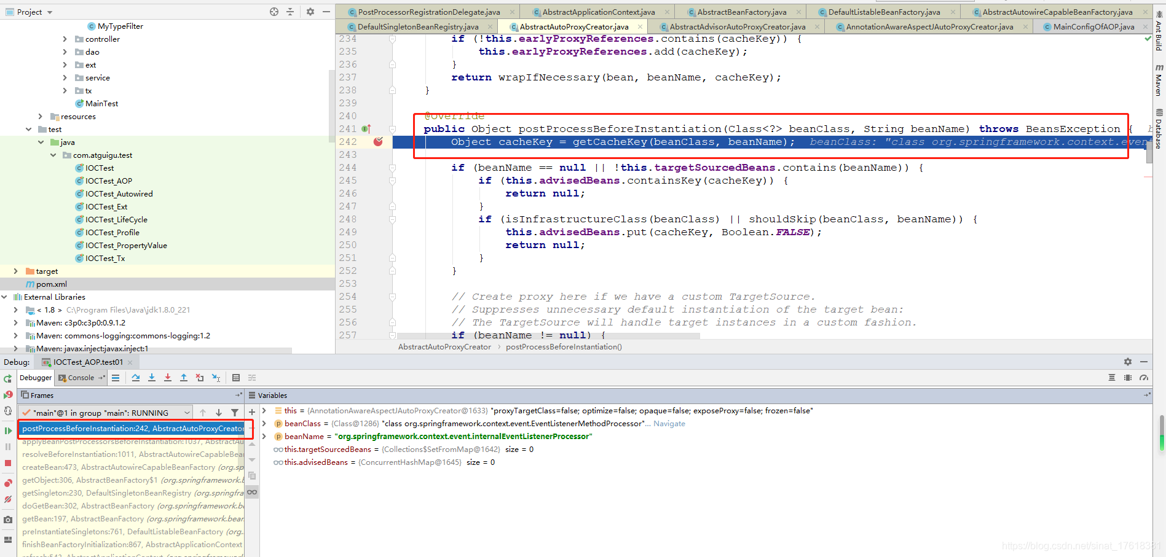Click the Step Out toolbar icon
Screen dimensions: 1166x557
[x=184, y=378]
